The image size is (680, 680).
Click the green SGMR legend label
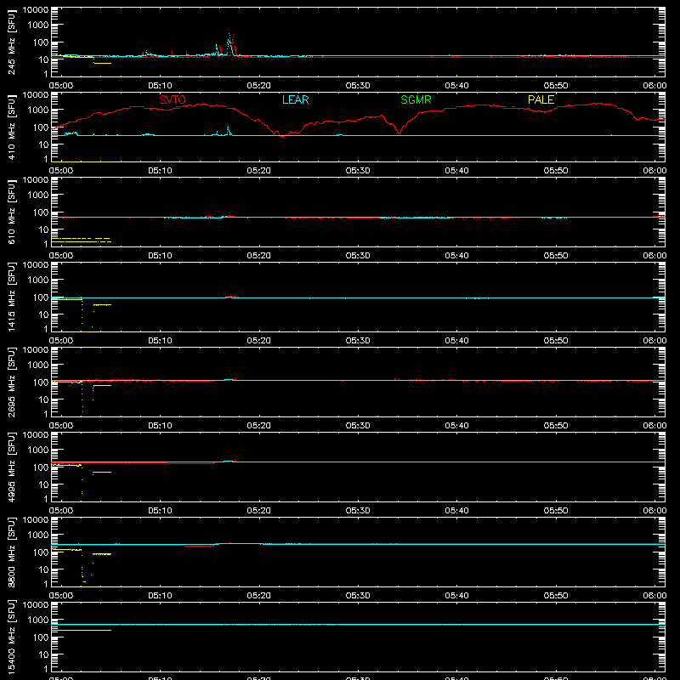tap(416, 99)
